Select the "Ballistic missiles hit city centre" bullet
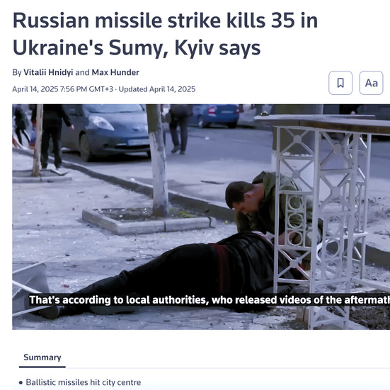 coord(84,382)
